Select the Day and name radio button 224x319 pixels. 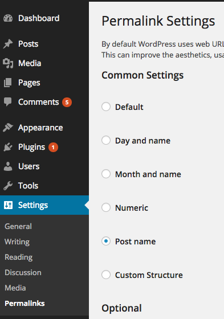(x=106, y=140)
